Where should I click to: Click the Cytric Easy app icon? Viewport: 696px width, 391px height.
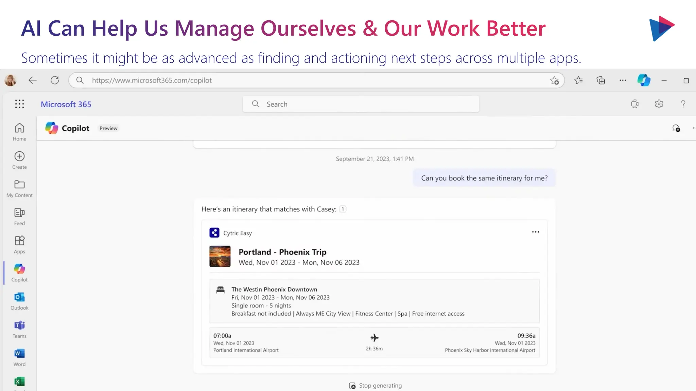pos(214,233)
